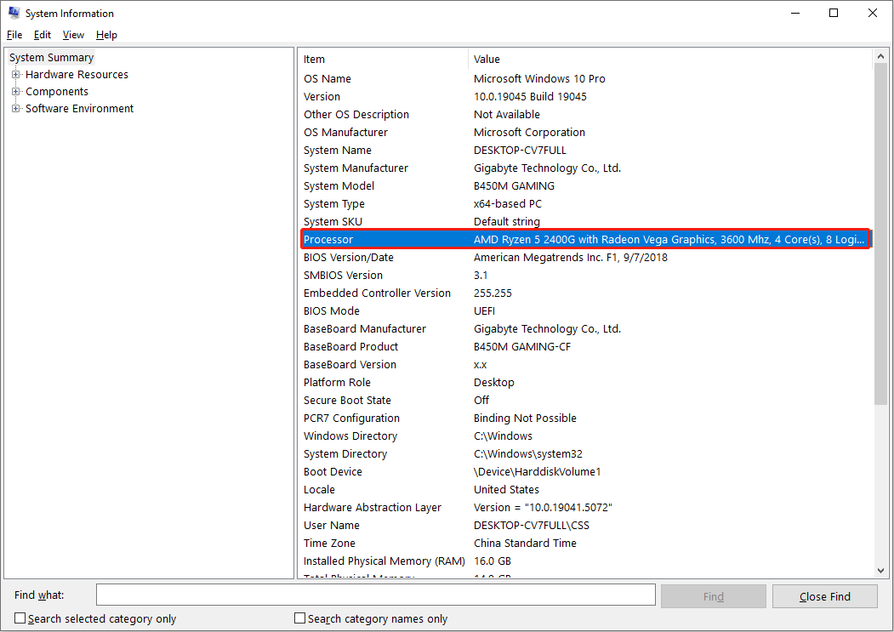Tick Search selected category only checkbox
This screenshot has width=894, height=632.
20,618
